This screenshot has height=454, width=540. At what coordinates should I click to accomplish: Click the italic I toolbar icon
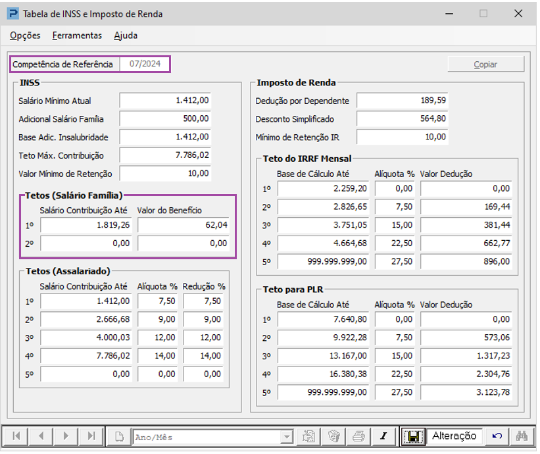[x=383, y=436]
